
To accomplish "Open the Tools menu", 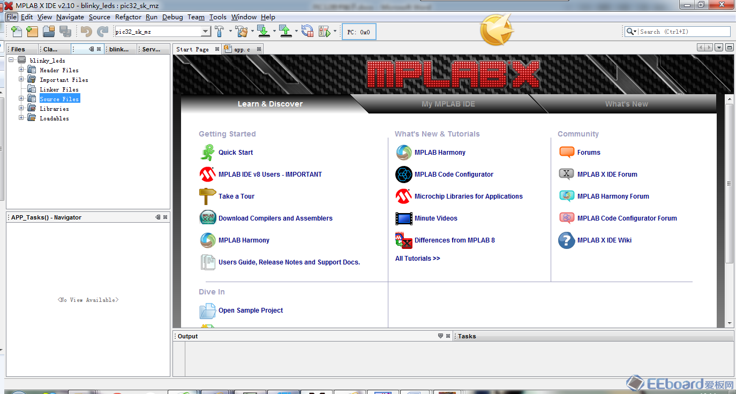I will coord(218,17).
